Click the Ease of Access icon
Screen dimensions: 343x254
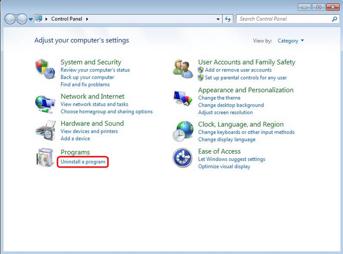(x=183, y=158)
